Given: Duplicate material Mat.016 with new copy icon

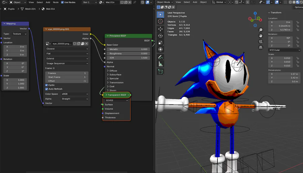Looking at the screenshot, I should click(126, 2).
